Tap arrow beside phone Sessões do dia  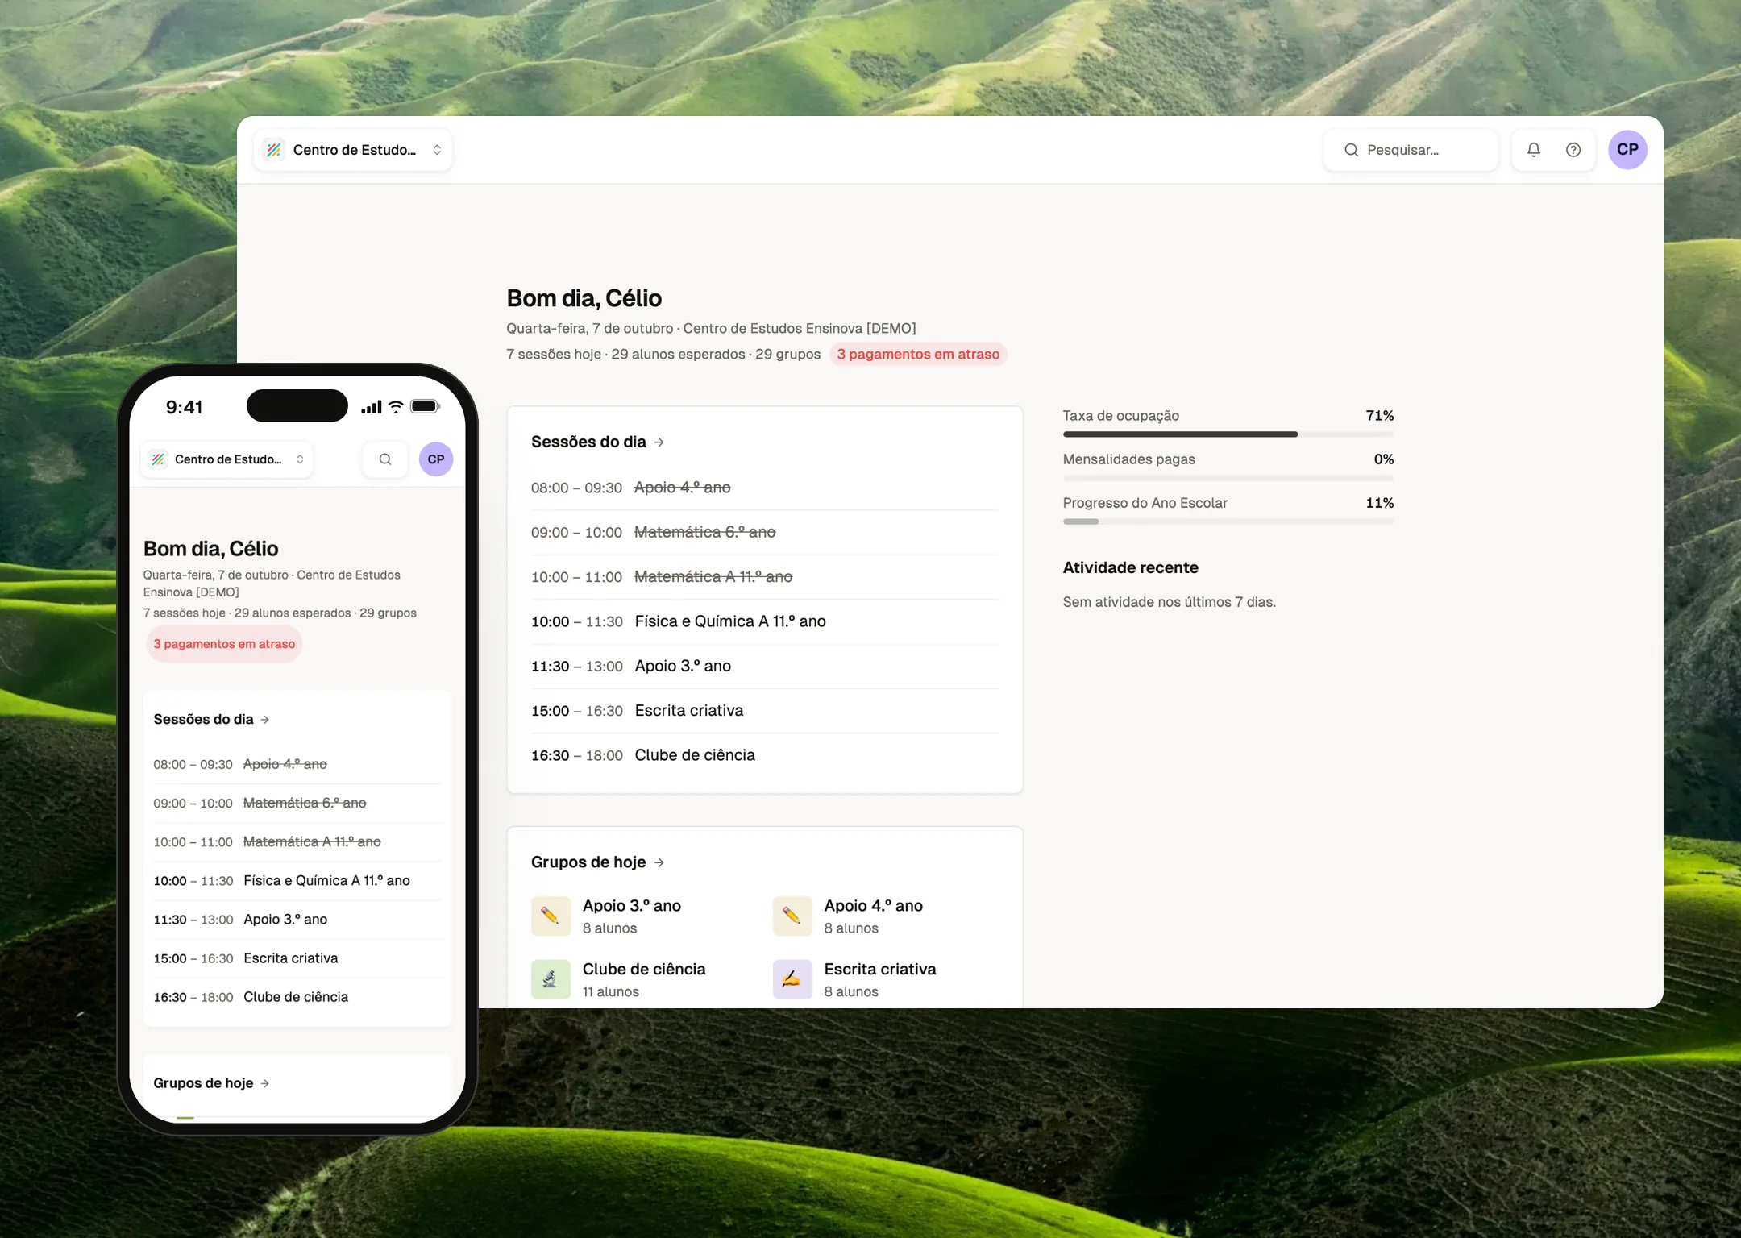264,720
